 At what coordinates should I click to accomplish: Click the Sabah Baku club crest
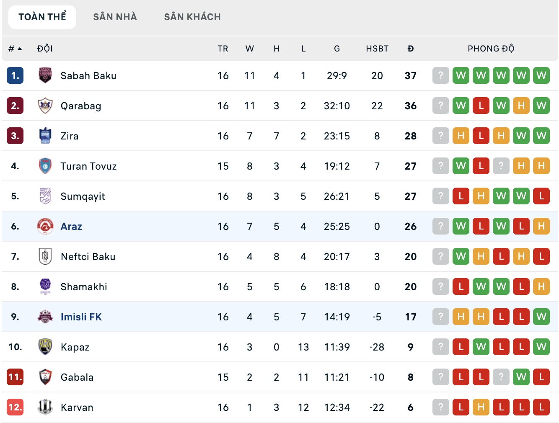(45, 75)
